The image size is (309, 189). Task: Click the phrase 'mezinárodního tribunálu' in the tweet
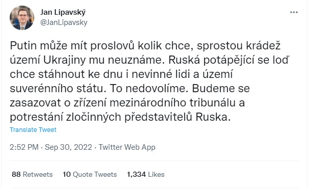pyautogui.click(x=177, y=103)
